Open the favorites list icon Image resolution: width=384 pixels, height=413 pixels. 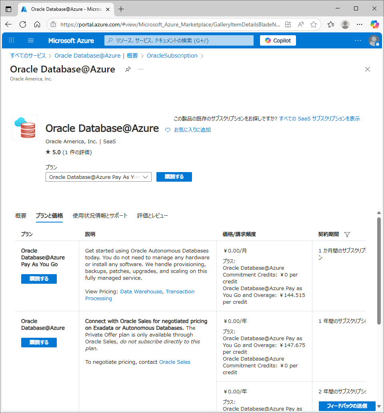(x=331, y=24)
